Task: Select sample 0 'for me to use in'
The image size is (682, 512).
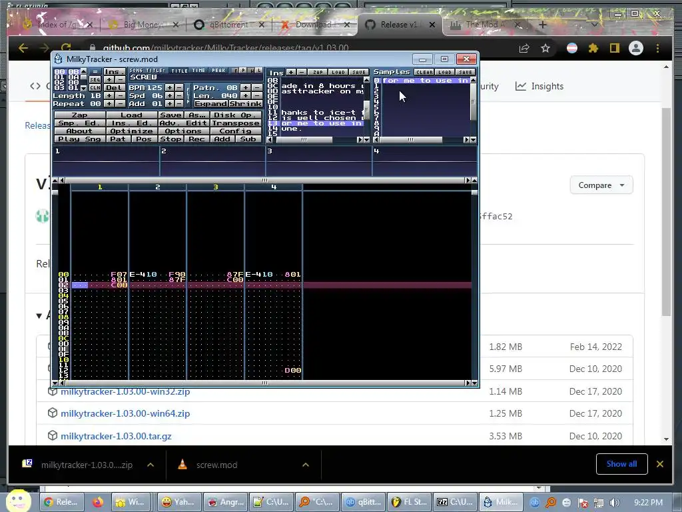Action: tap(421, 81)
